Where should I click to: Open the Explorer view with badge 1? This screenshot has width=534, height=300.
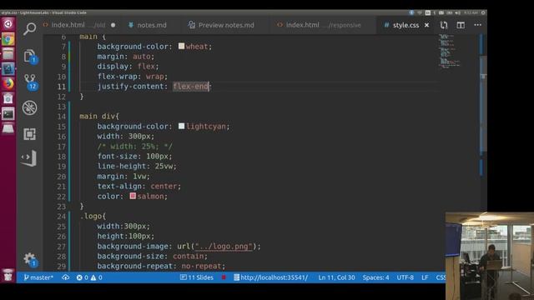point(30,57)
